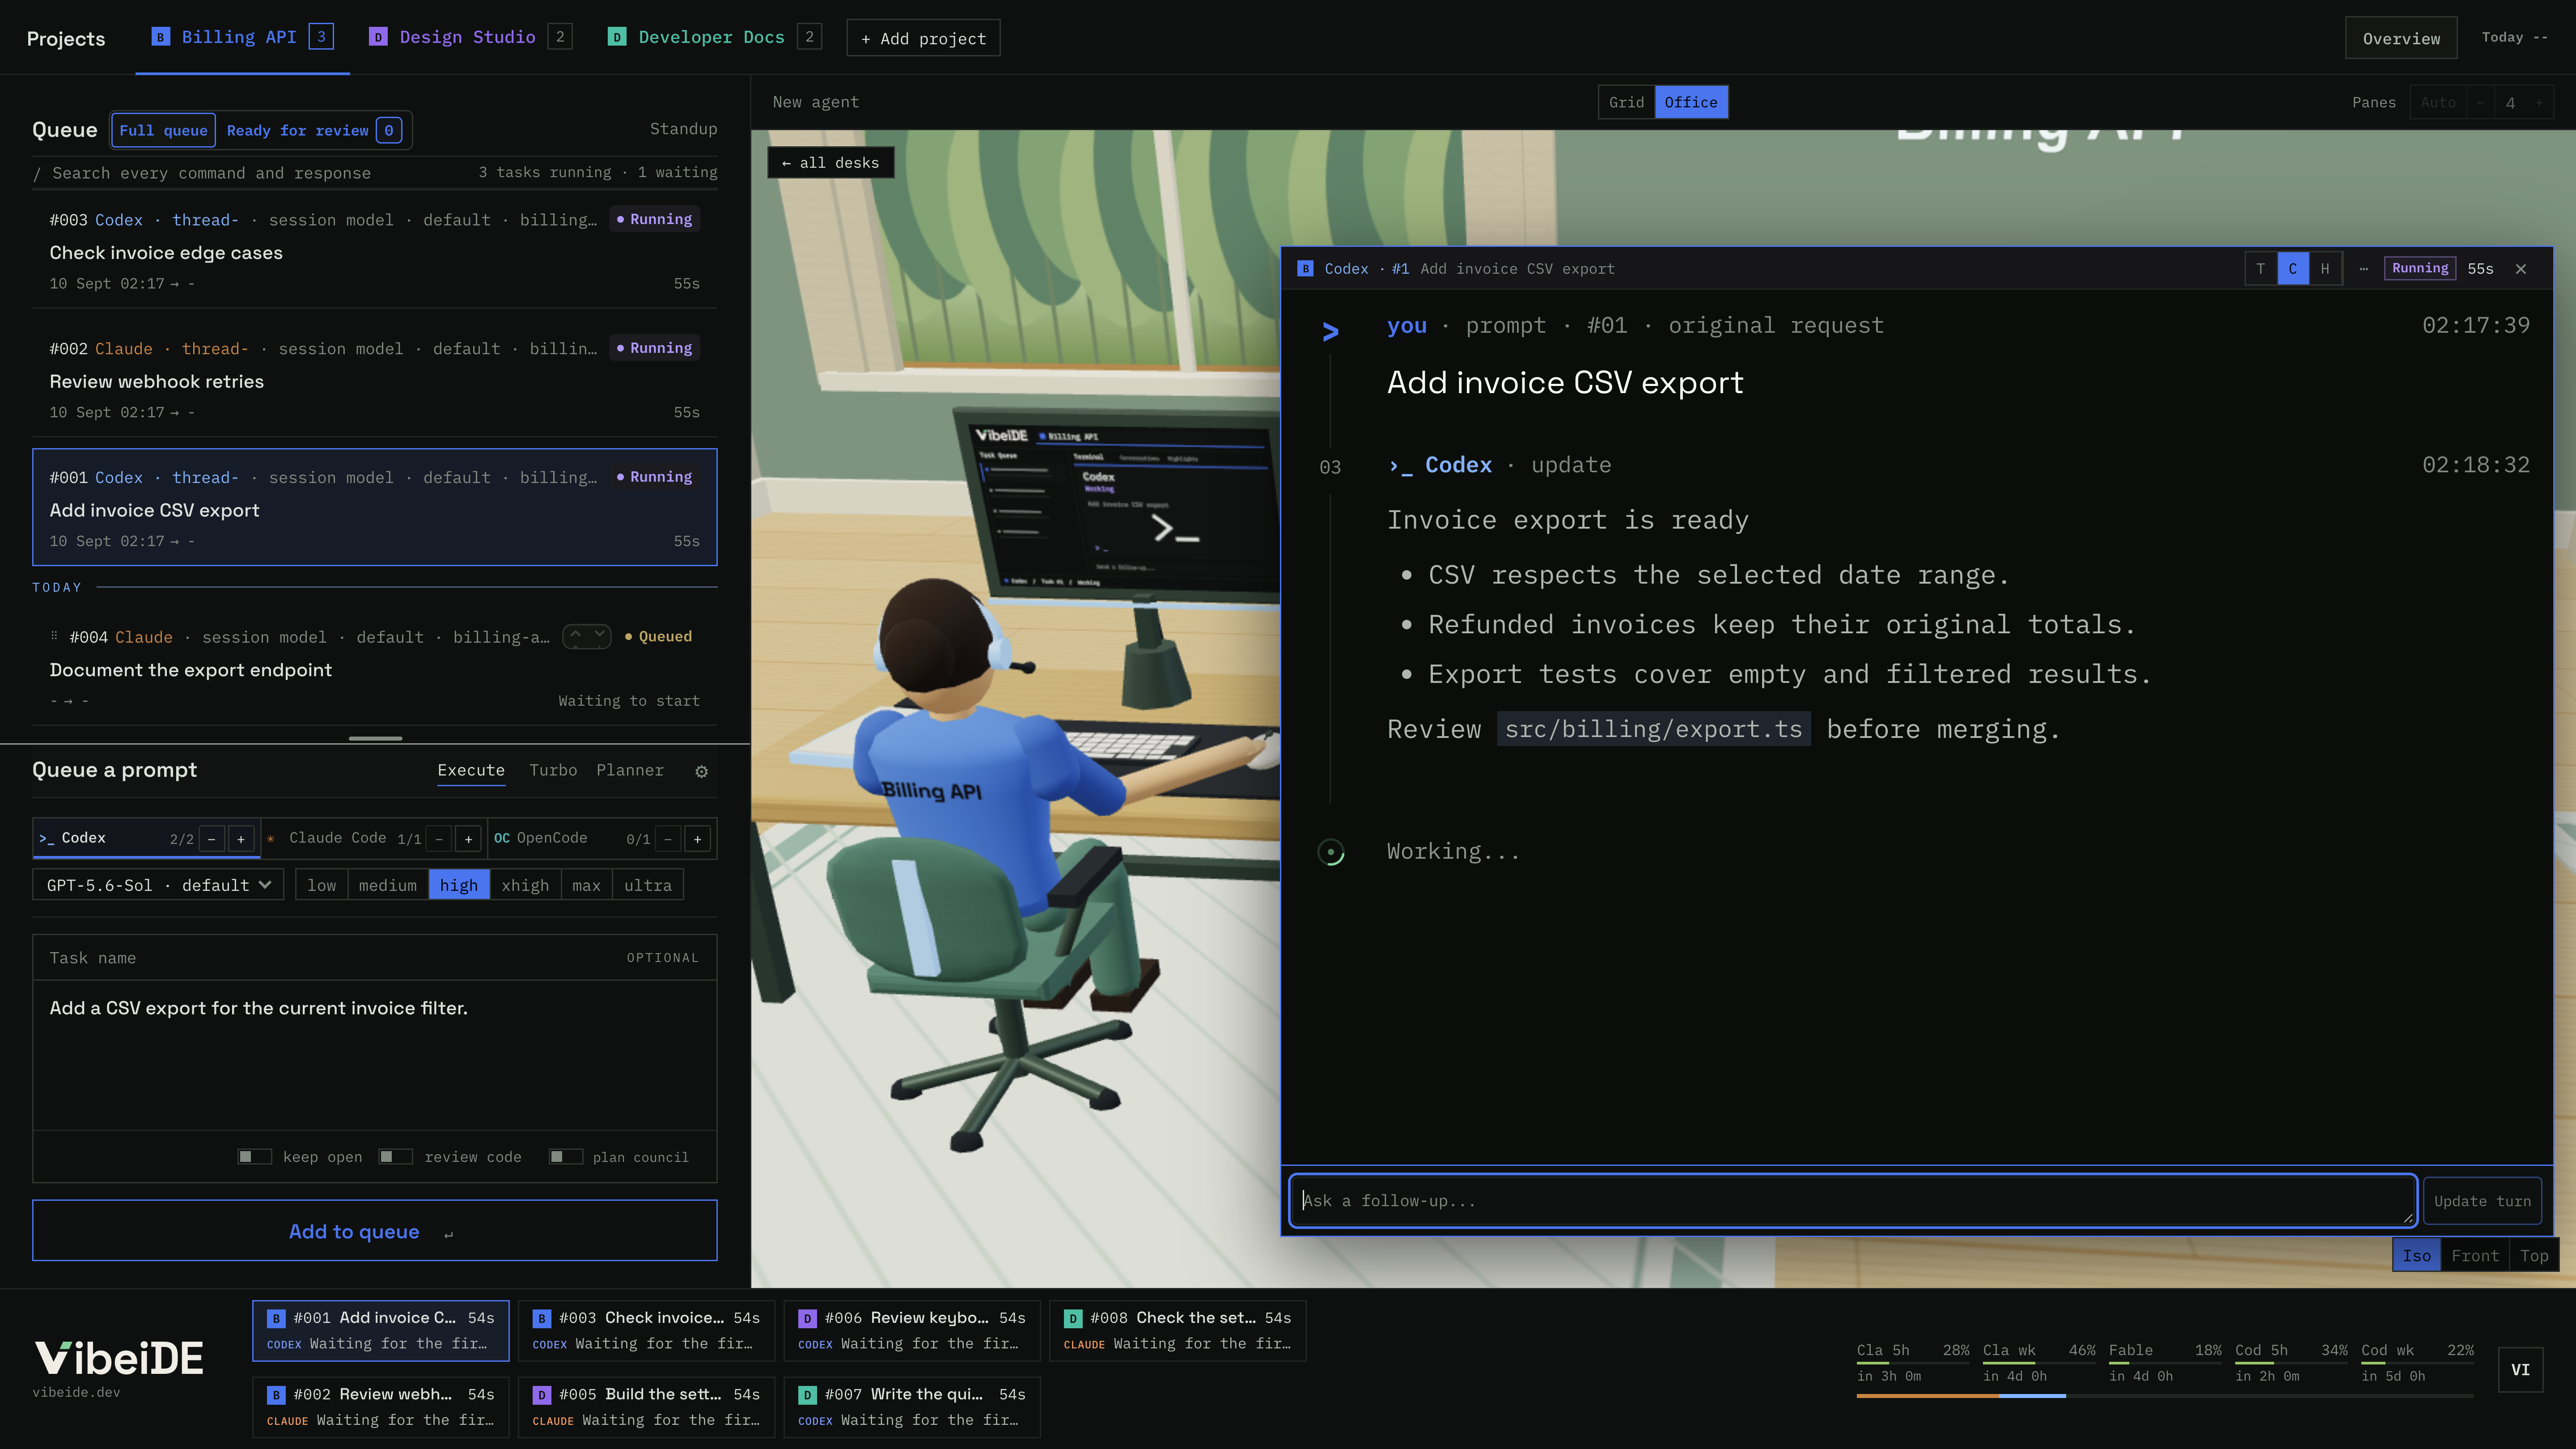Click the Add project button
2576x1449 pixels.
point(923,38)
